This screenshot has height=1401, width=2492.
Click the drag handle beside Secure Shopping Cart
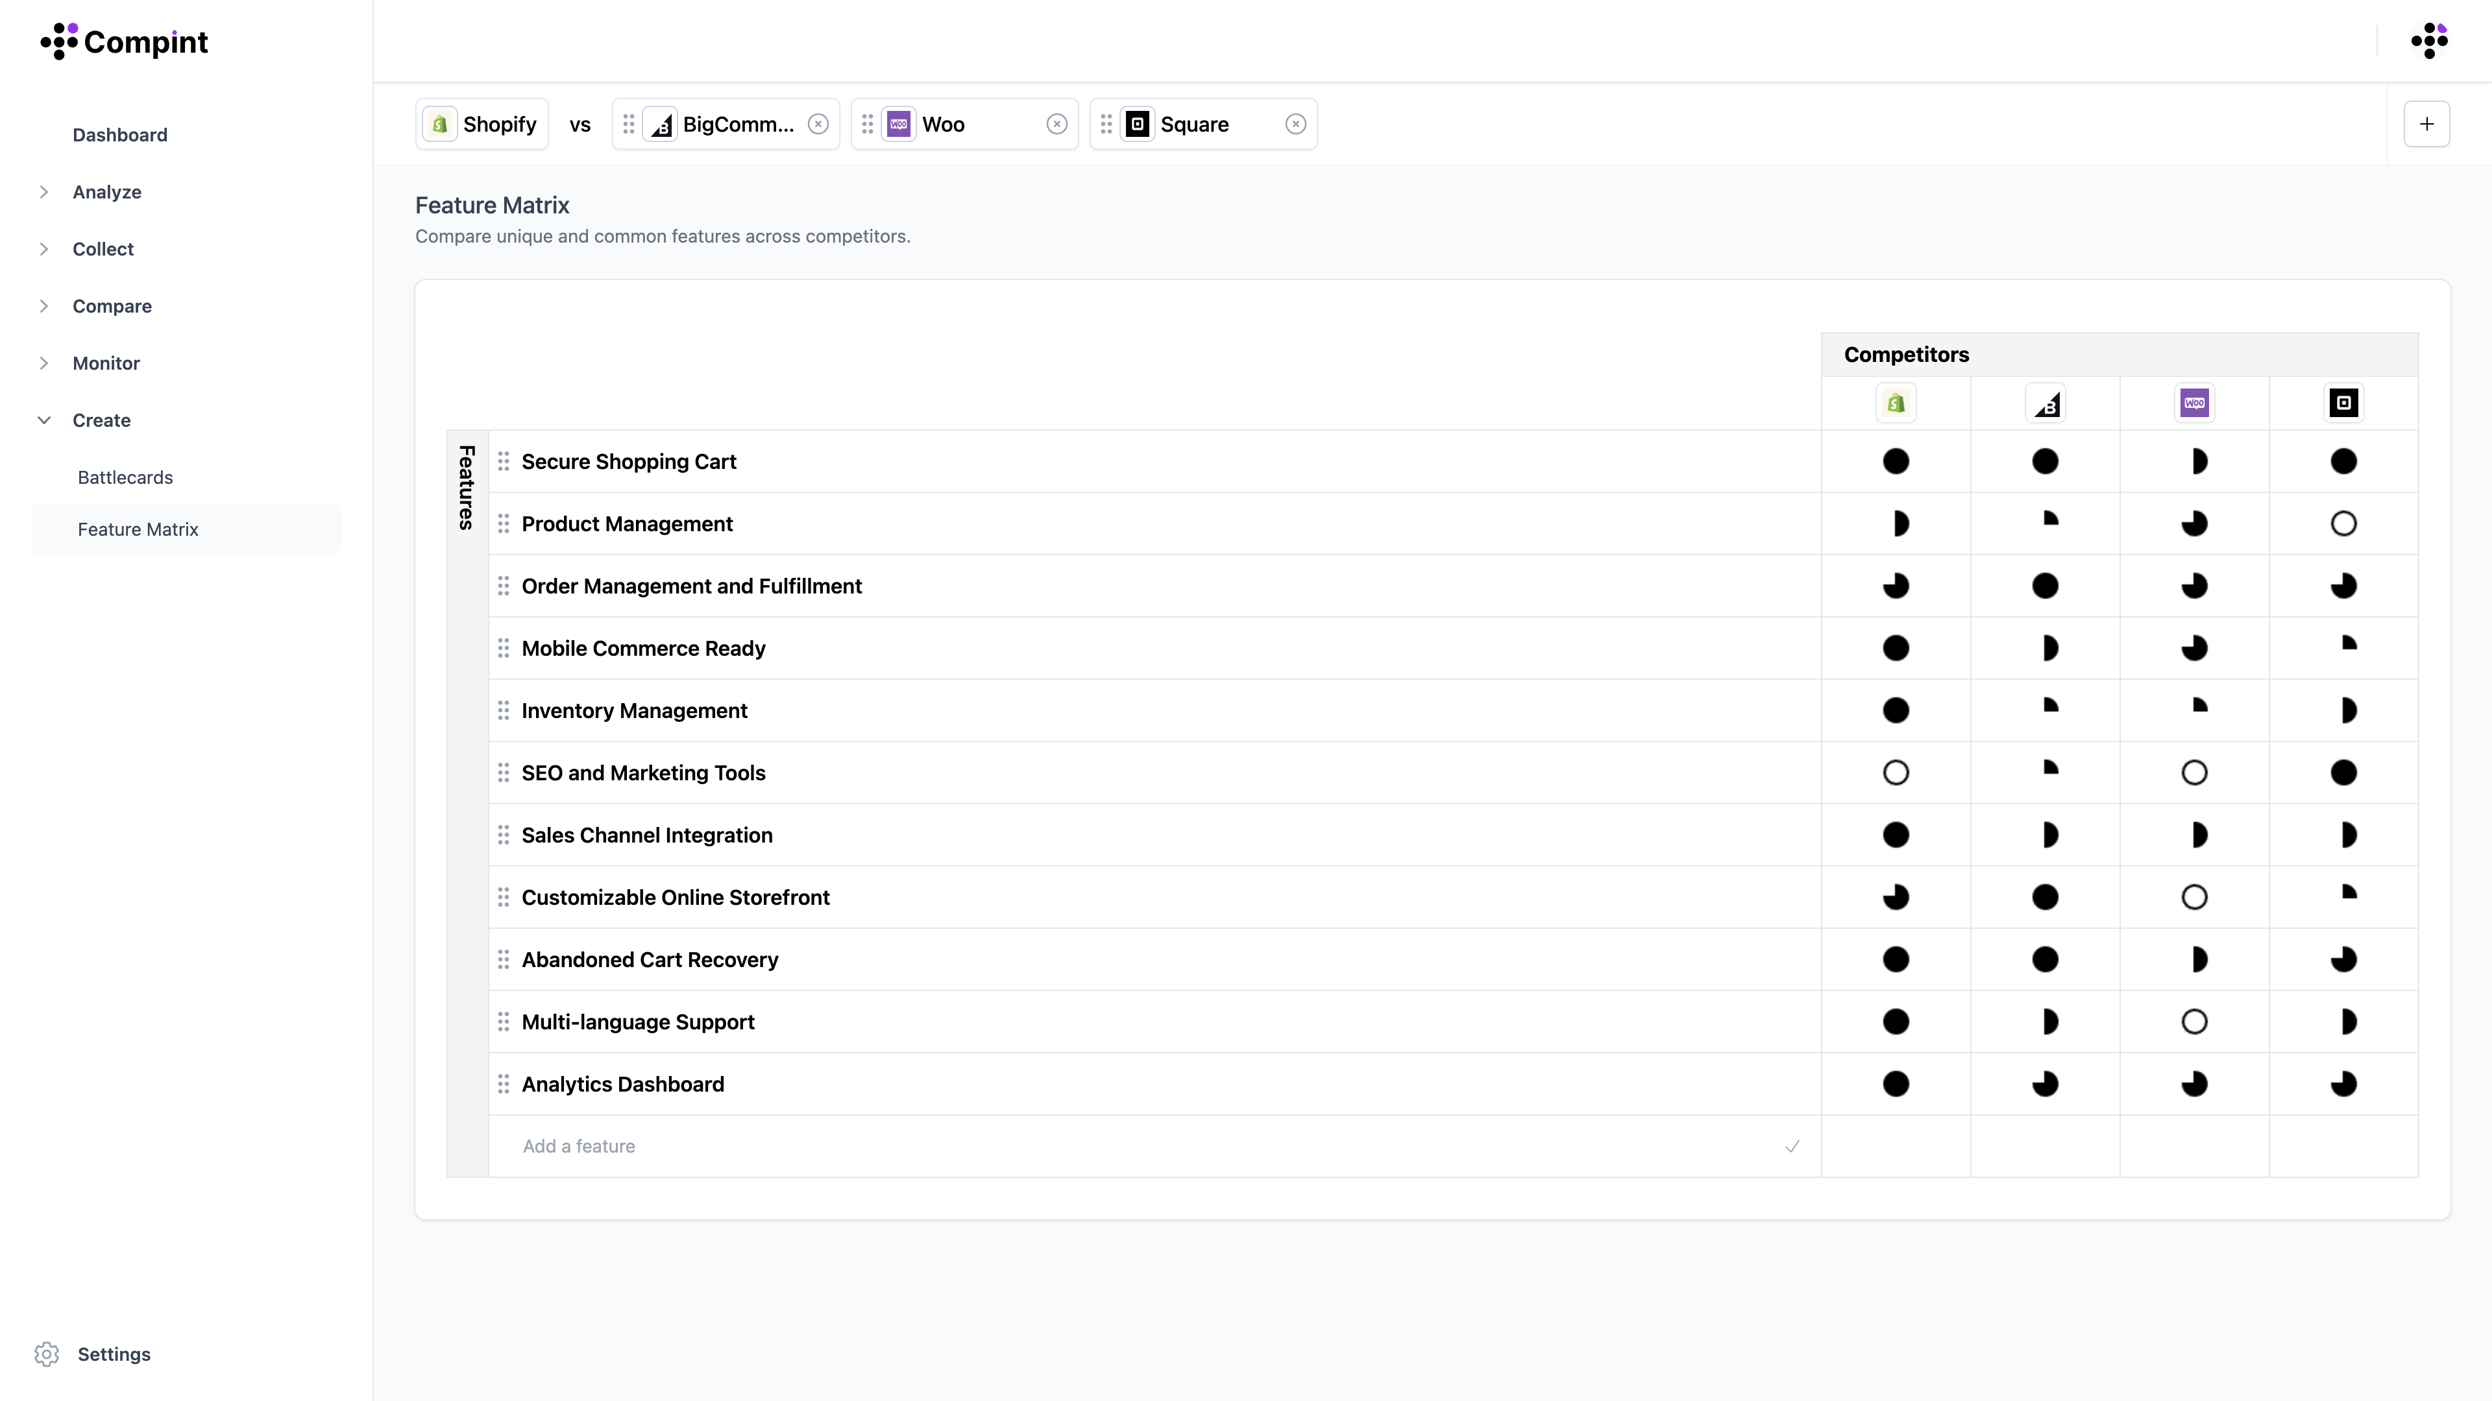tap(503, 461)
